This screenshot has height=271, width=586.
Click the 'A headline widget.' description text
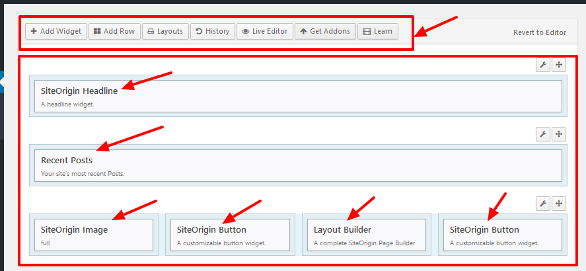coord(67,104)
